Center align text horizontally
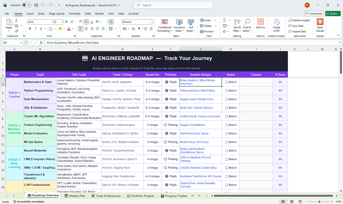343x204 pixels. [86, 29]
